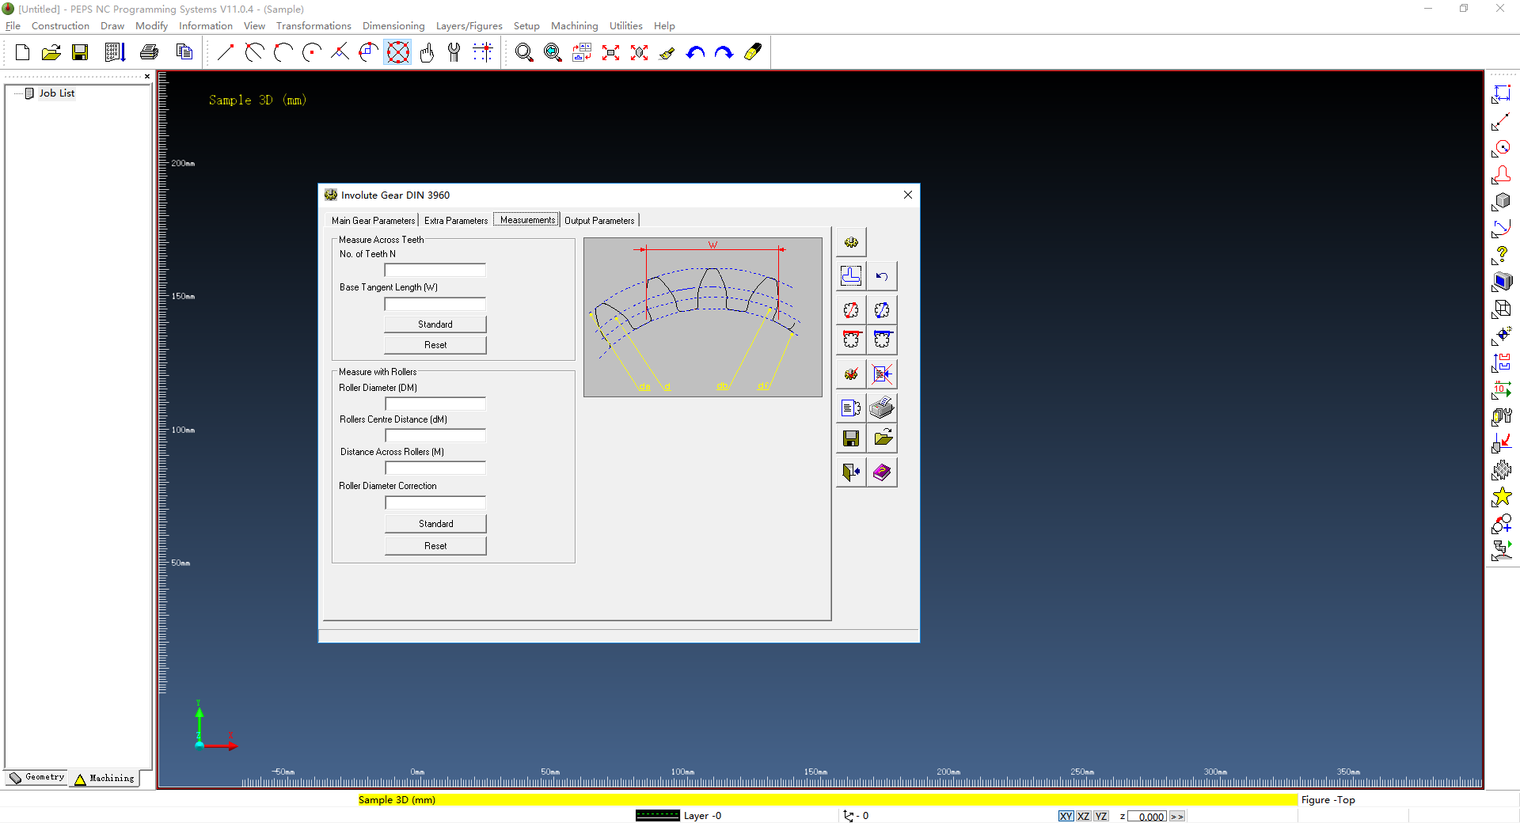Open the Dimensioning menu
The width and height of the screenshot is (1520, 823).
tap(393, 26)
